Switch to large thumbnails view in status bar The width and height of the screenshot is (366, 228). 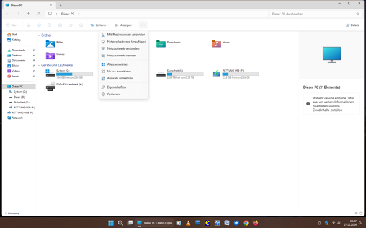[x=361, y=213]
